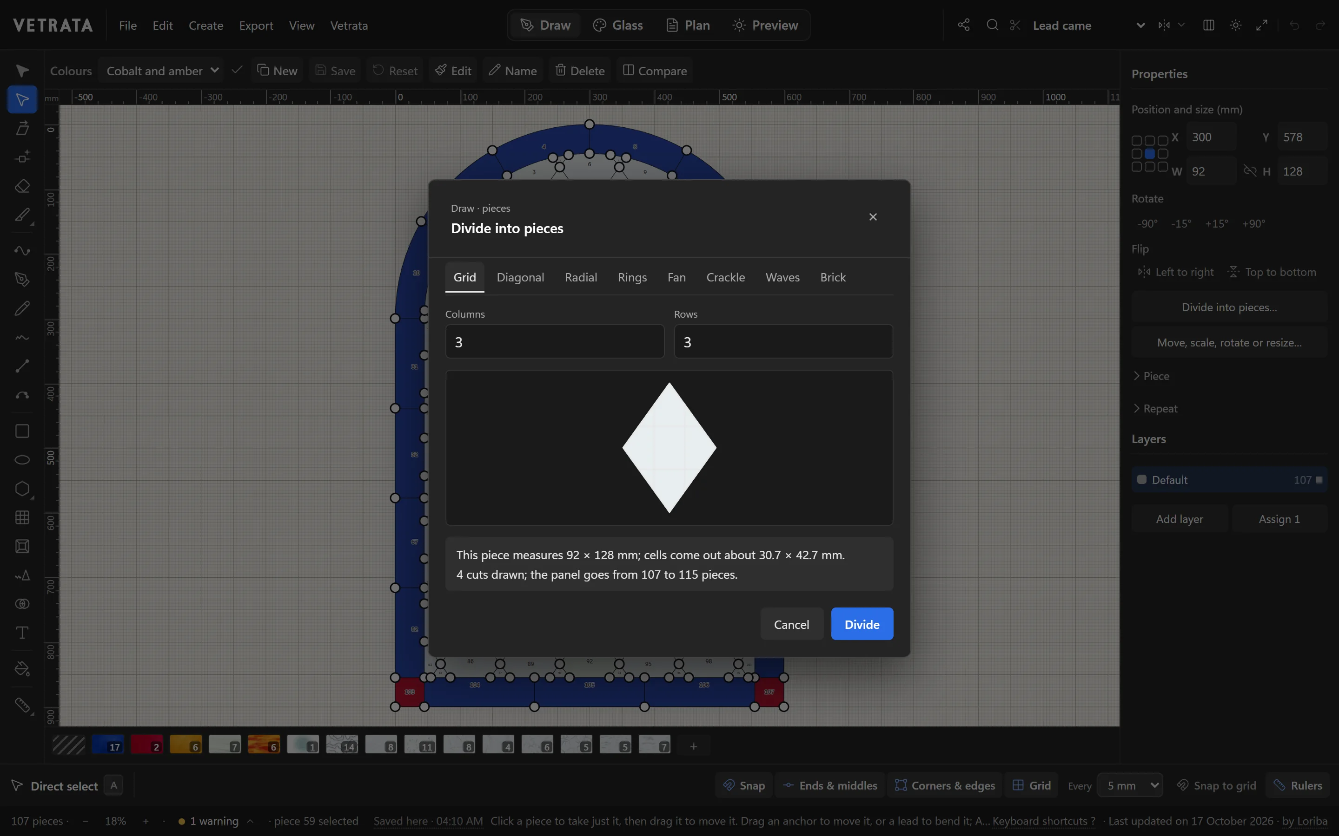
Task: Select the red glass swatch 2
Action: click(146, 745)
